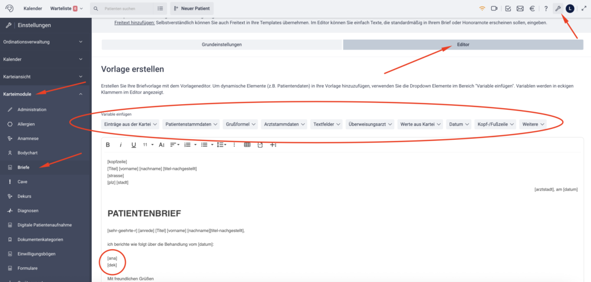591x282 pixels.
Task: Open Werte aus Kartei dropdown
Action: (x=420, y=124)
